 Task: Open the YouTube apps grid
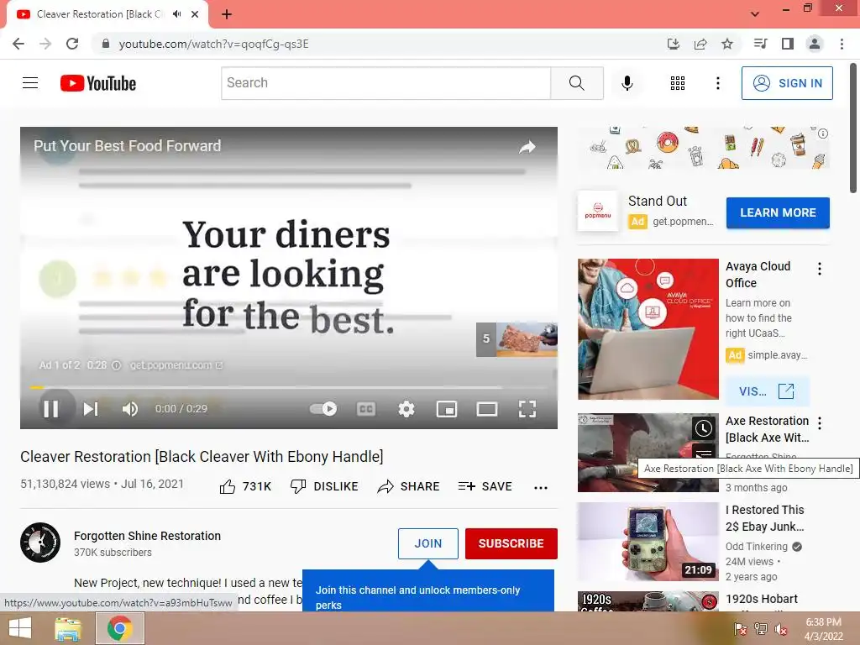pos(678,83)
